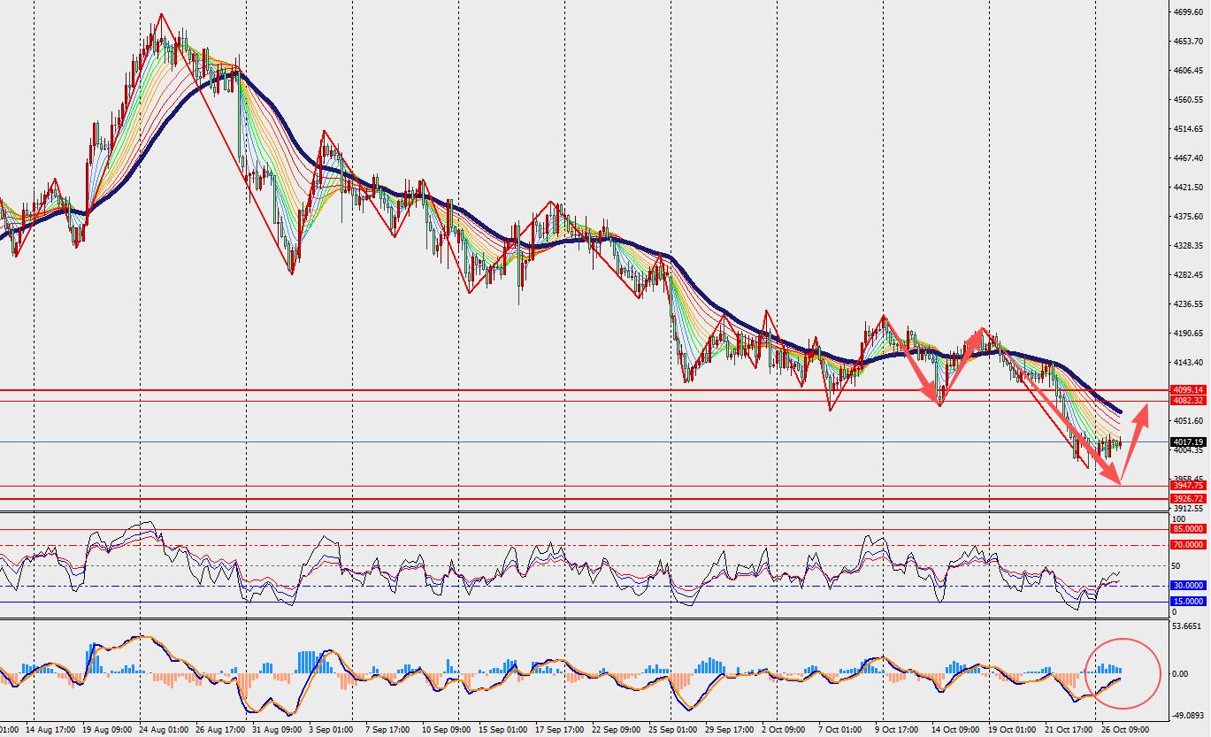Click the 4143.40 price axis label
The image size is (1211, 737).
(x=1187, y=363)
